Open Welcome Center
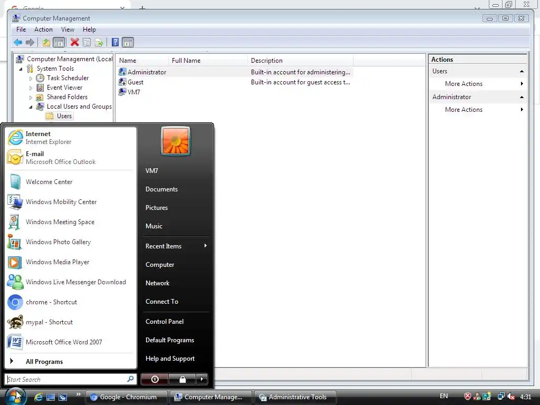The image size is (540, 405). [71, 182]
